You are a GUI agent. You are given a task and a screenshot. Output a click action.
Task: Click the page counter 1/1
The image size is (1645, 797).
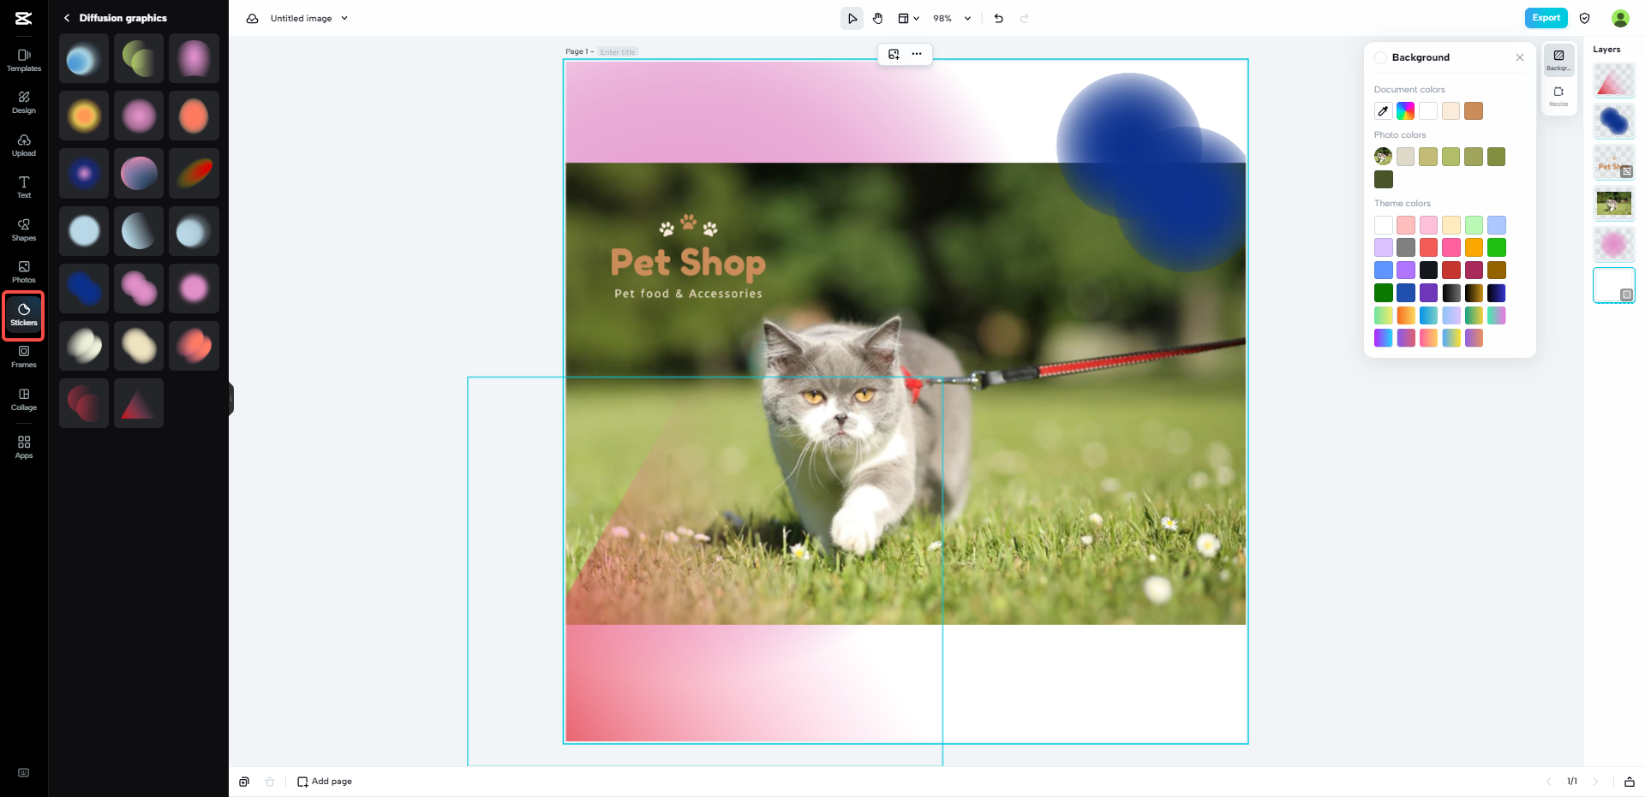(x=1572, y=782)
